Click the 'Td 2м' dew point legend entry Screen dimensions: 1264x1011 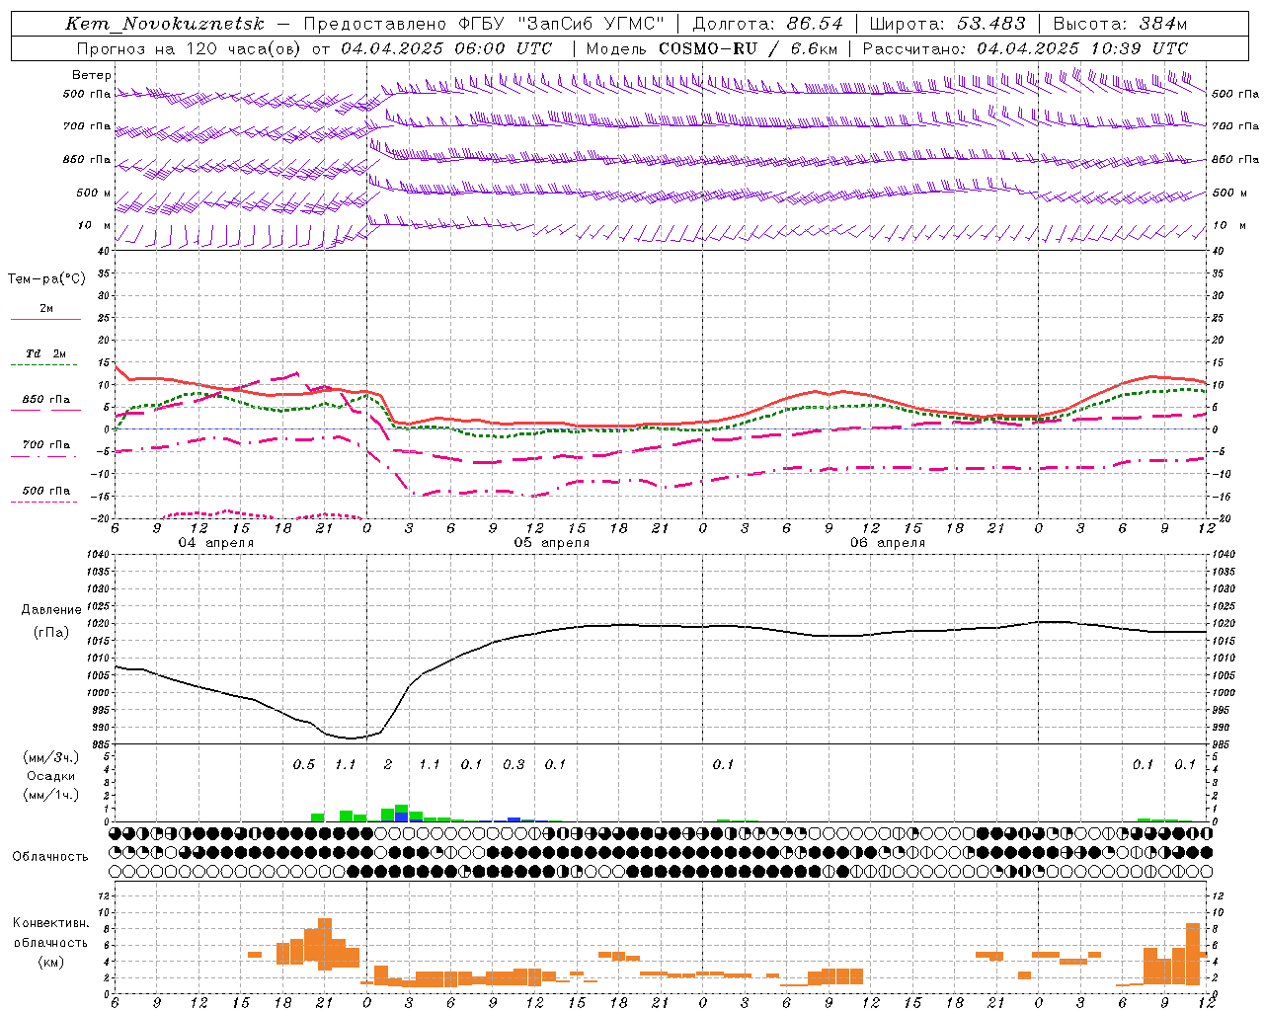45,353
